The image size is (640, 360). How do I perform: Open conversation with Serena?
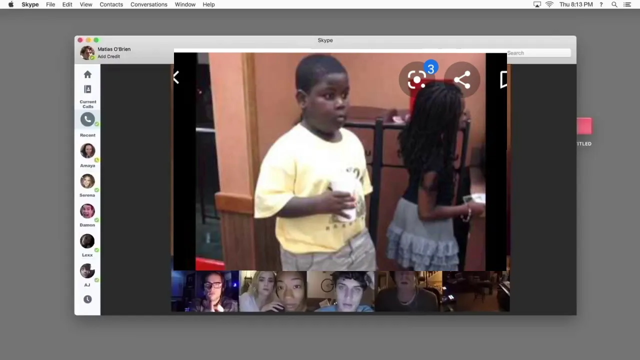coord(87,180)
